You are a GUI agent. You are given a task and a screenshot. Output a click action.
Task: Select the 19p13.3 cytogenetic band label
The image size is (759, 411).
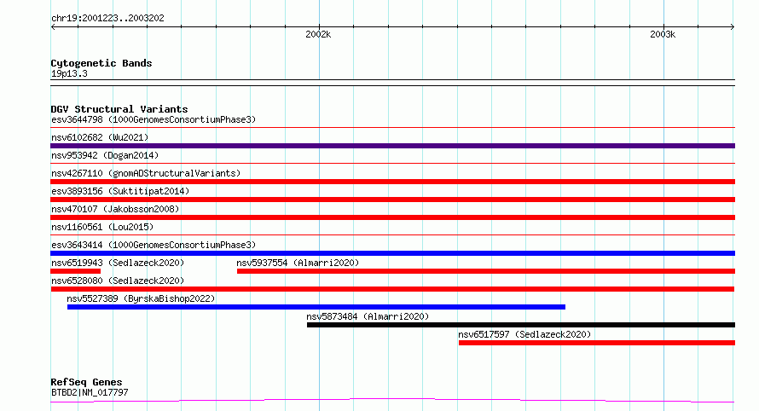click(69, 73)
